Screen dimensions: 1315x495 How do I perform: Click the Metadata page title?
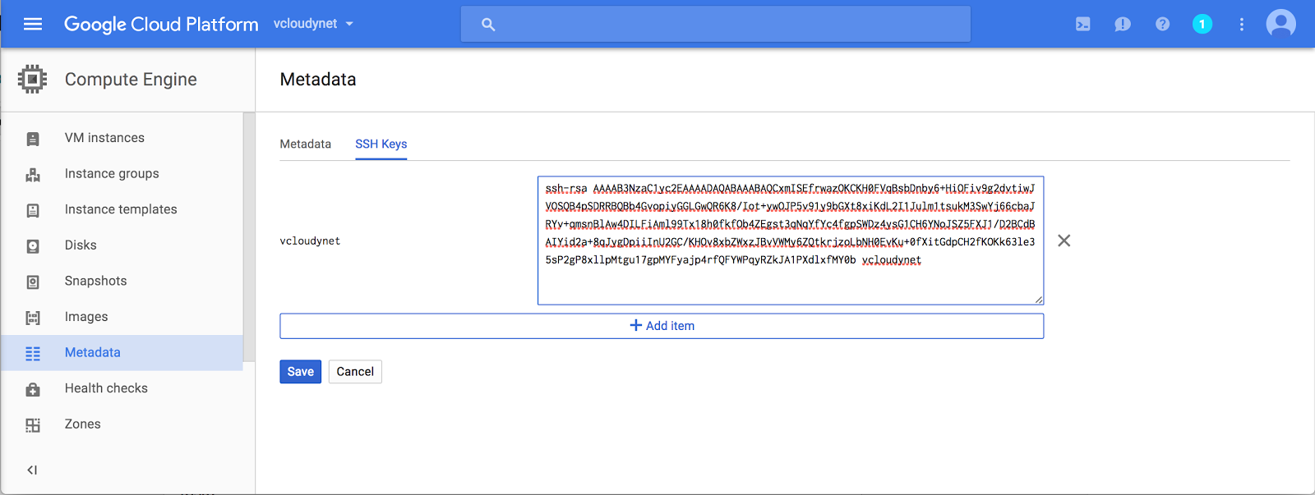click(318, 80)
